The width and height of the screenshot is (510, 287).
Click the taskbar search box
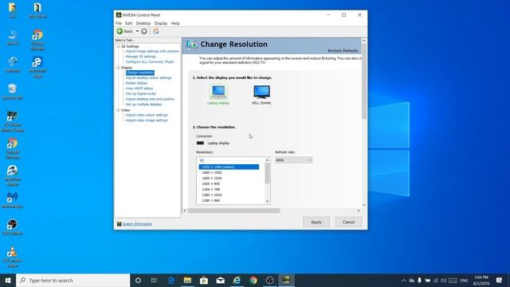(x=73, y=280)
